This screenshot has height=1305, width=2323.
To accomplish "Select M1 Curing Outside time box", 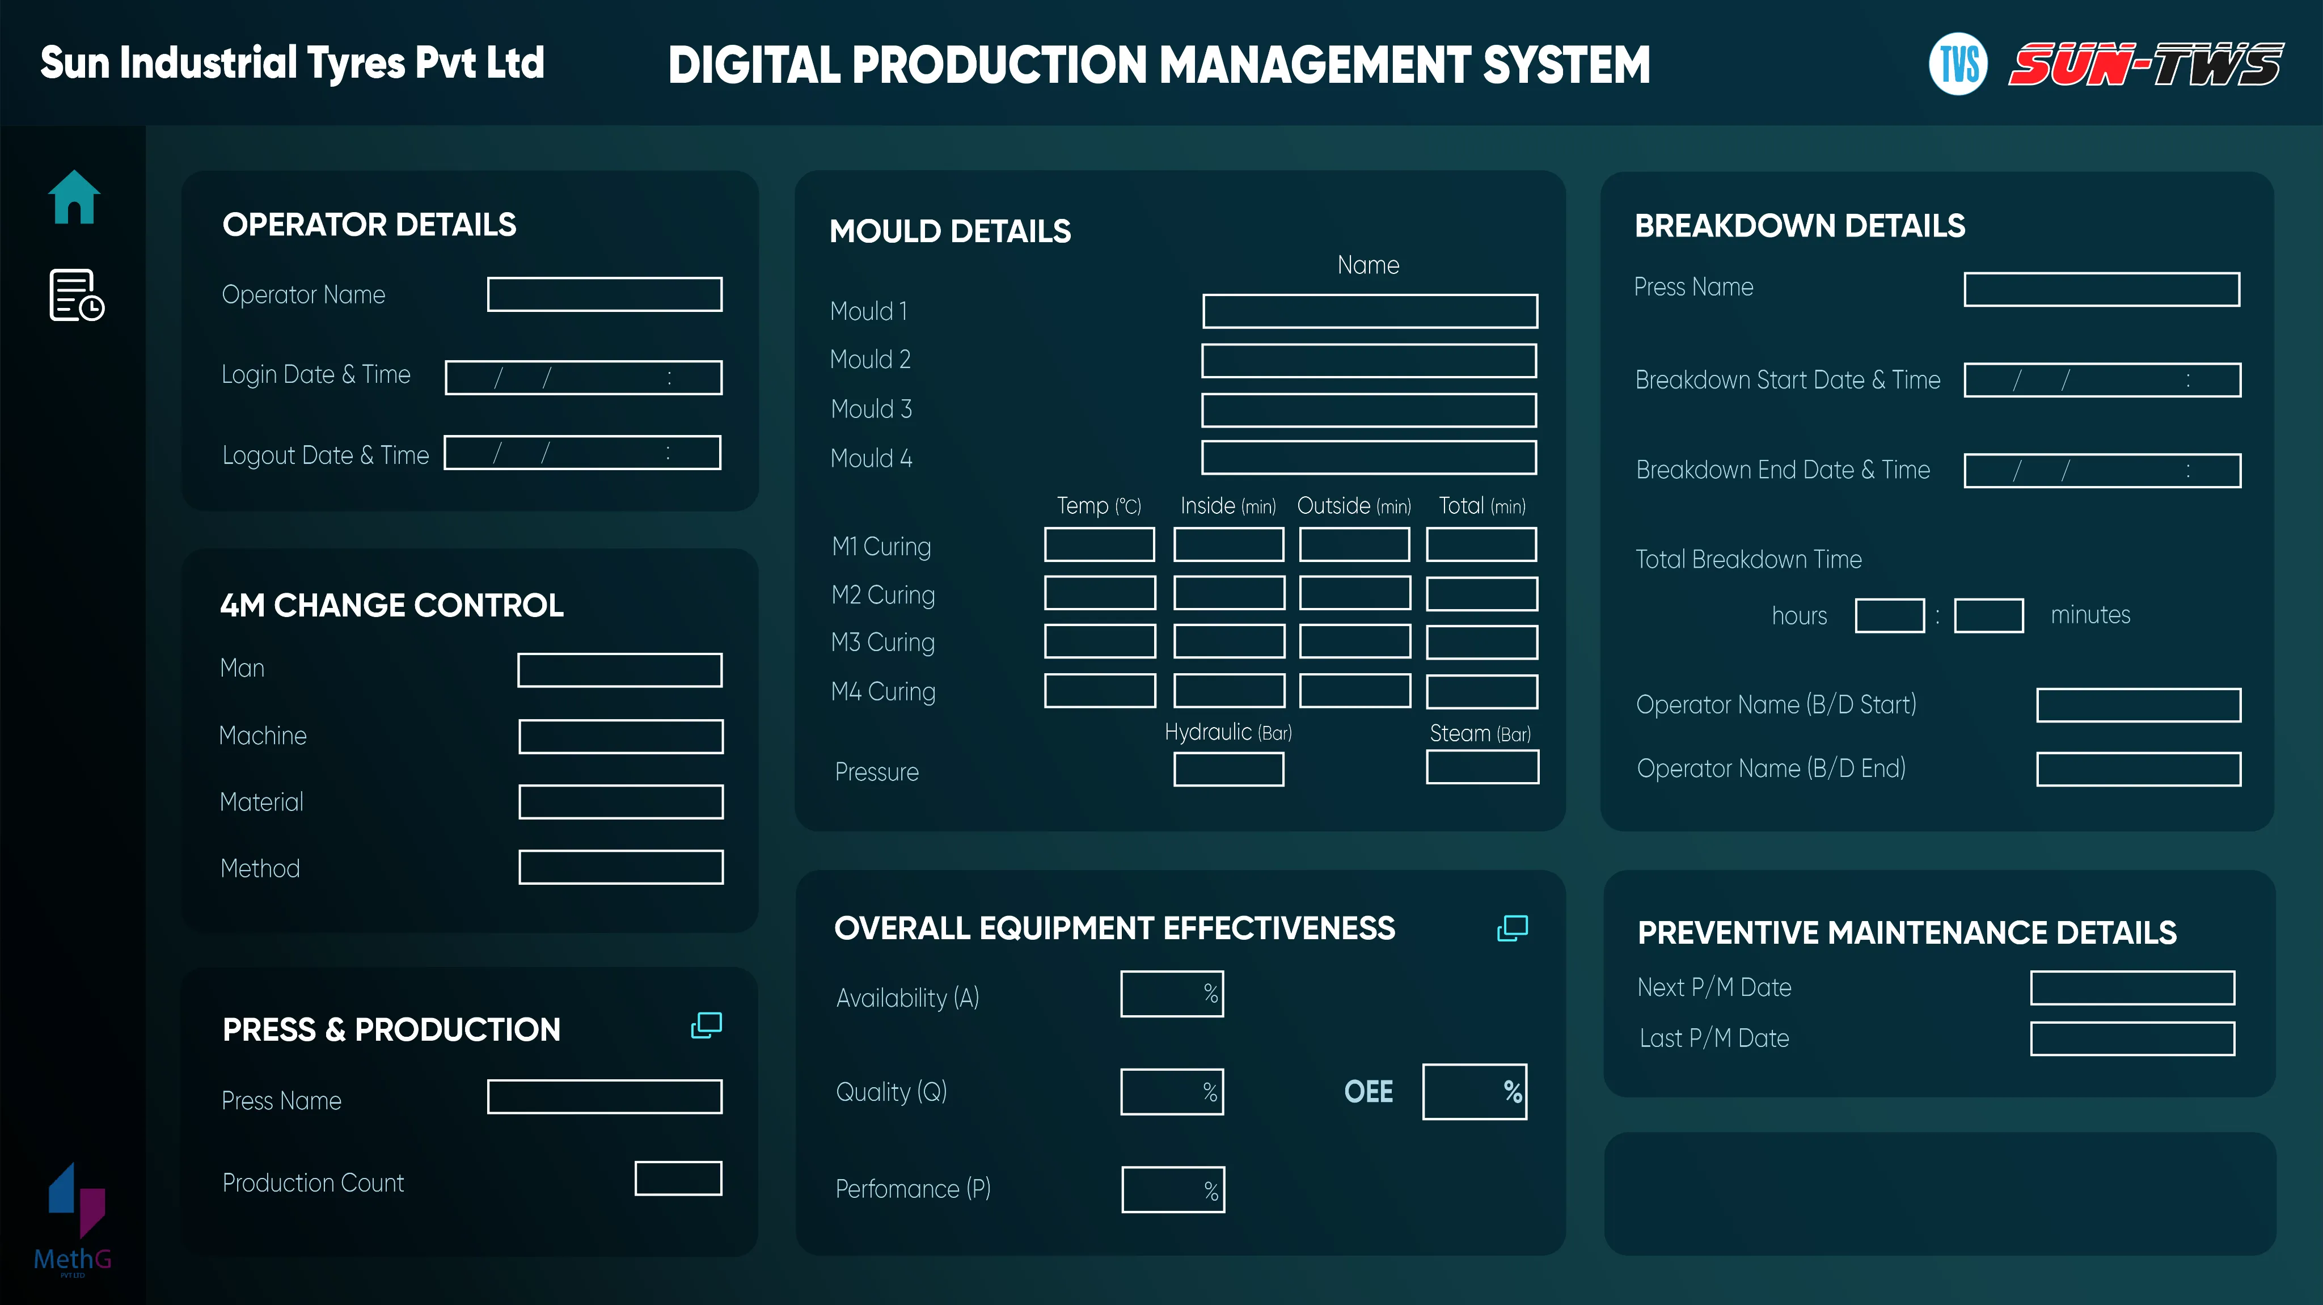I will (x=1354, y=544).
